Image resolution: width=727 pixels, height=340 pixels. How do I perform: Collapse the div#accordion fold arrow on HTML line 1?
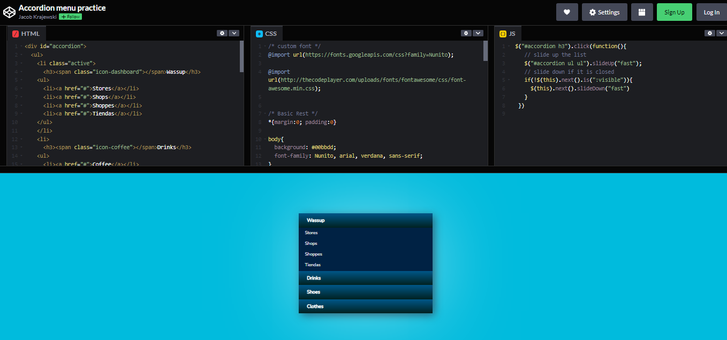pyautogui.click(x=21, y=47)
